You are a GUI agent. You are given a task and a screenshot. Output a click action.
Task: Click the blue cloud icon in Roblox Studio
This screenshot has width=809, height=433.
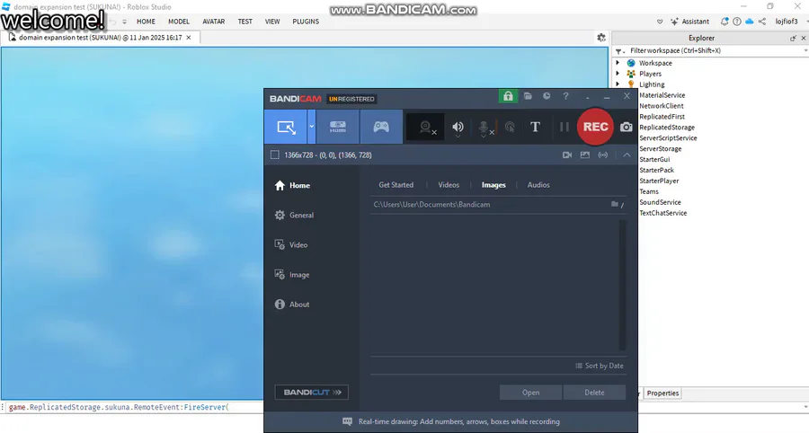pos(749,22)
